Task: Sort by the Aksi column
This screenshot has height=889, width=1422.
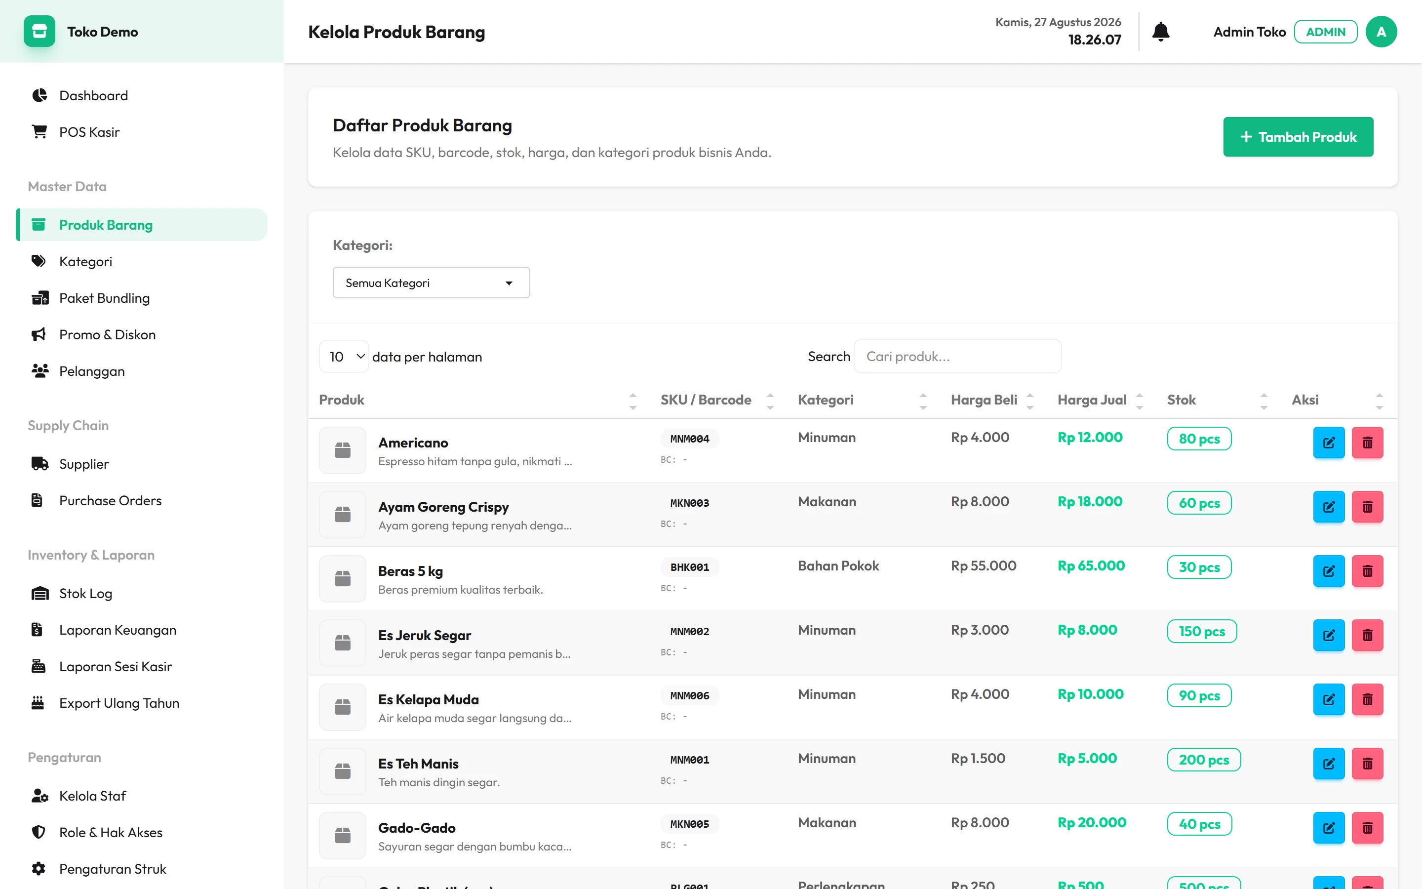Action: pos(1339,400)
